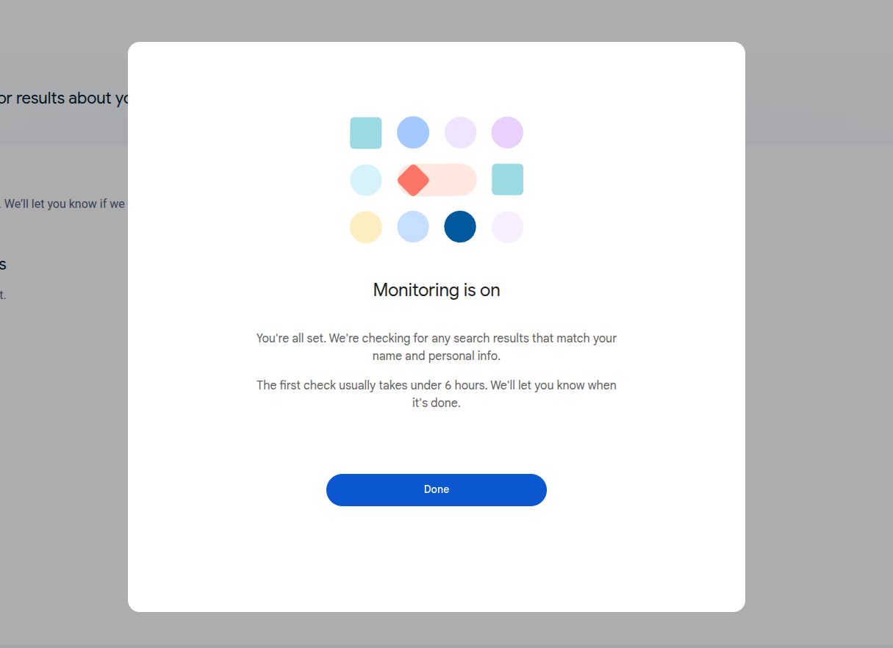
Task: Click the peach pill-shaped toggle track
Action: pyautogui.click(x=452, y=180)
